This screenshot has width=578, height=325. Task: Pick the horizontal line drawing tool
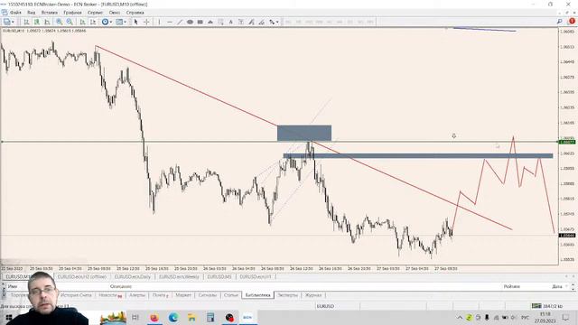tap(170, 22)
